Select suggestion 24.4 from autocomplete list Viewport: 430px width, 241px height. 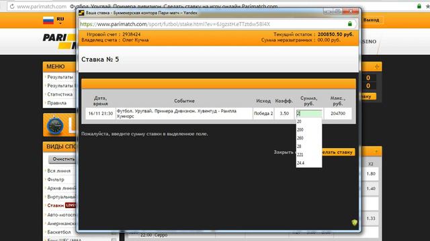[x=309, y=163]
